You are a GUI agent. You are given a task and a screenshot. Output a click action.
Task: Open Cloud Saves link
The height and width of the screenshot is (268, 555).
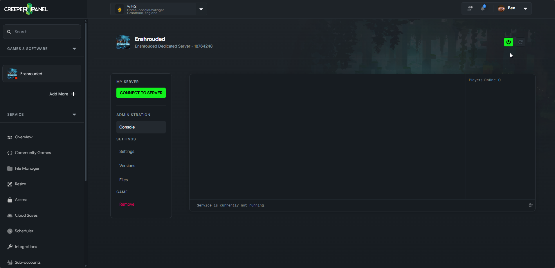(26, 216)
